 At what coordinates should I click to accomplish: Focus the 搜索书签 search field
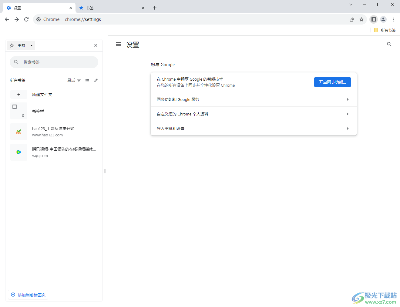coord(54,62)
